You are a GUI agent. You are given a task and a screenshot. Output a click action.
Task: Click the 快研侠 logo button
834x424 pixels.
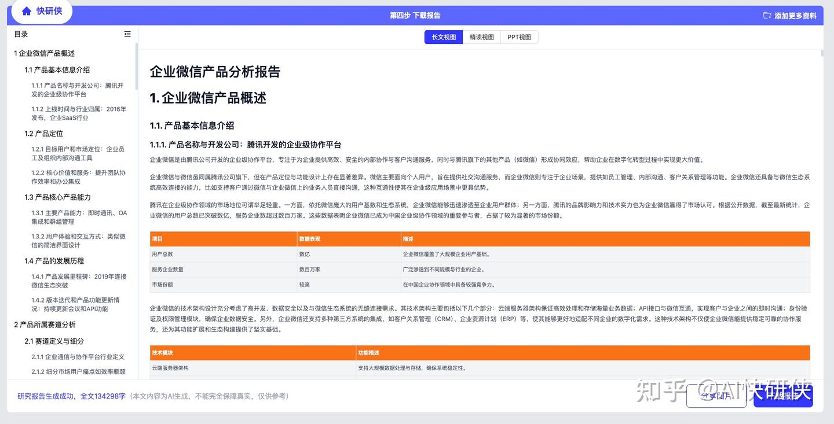click(42, 11)
